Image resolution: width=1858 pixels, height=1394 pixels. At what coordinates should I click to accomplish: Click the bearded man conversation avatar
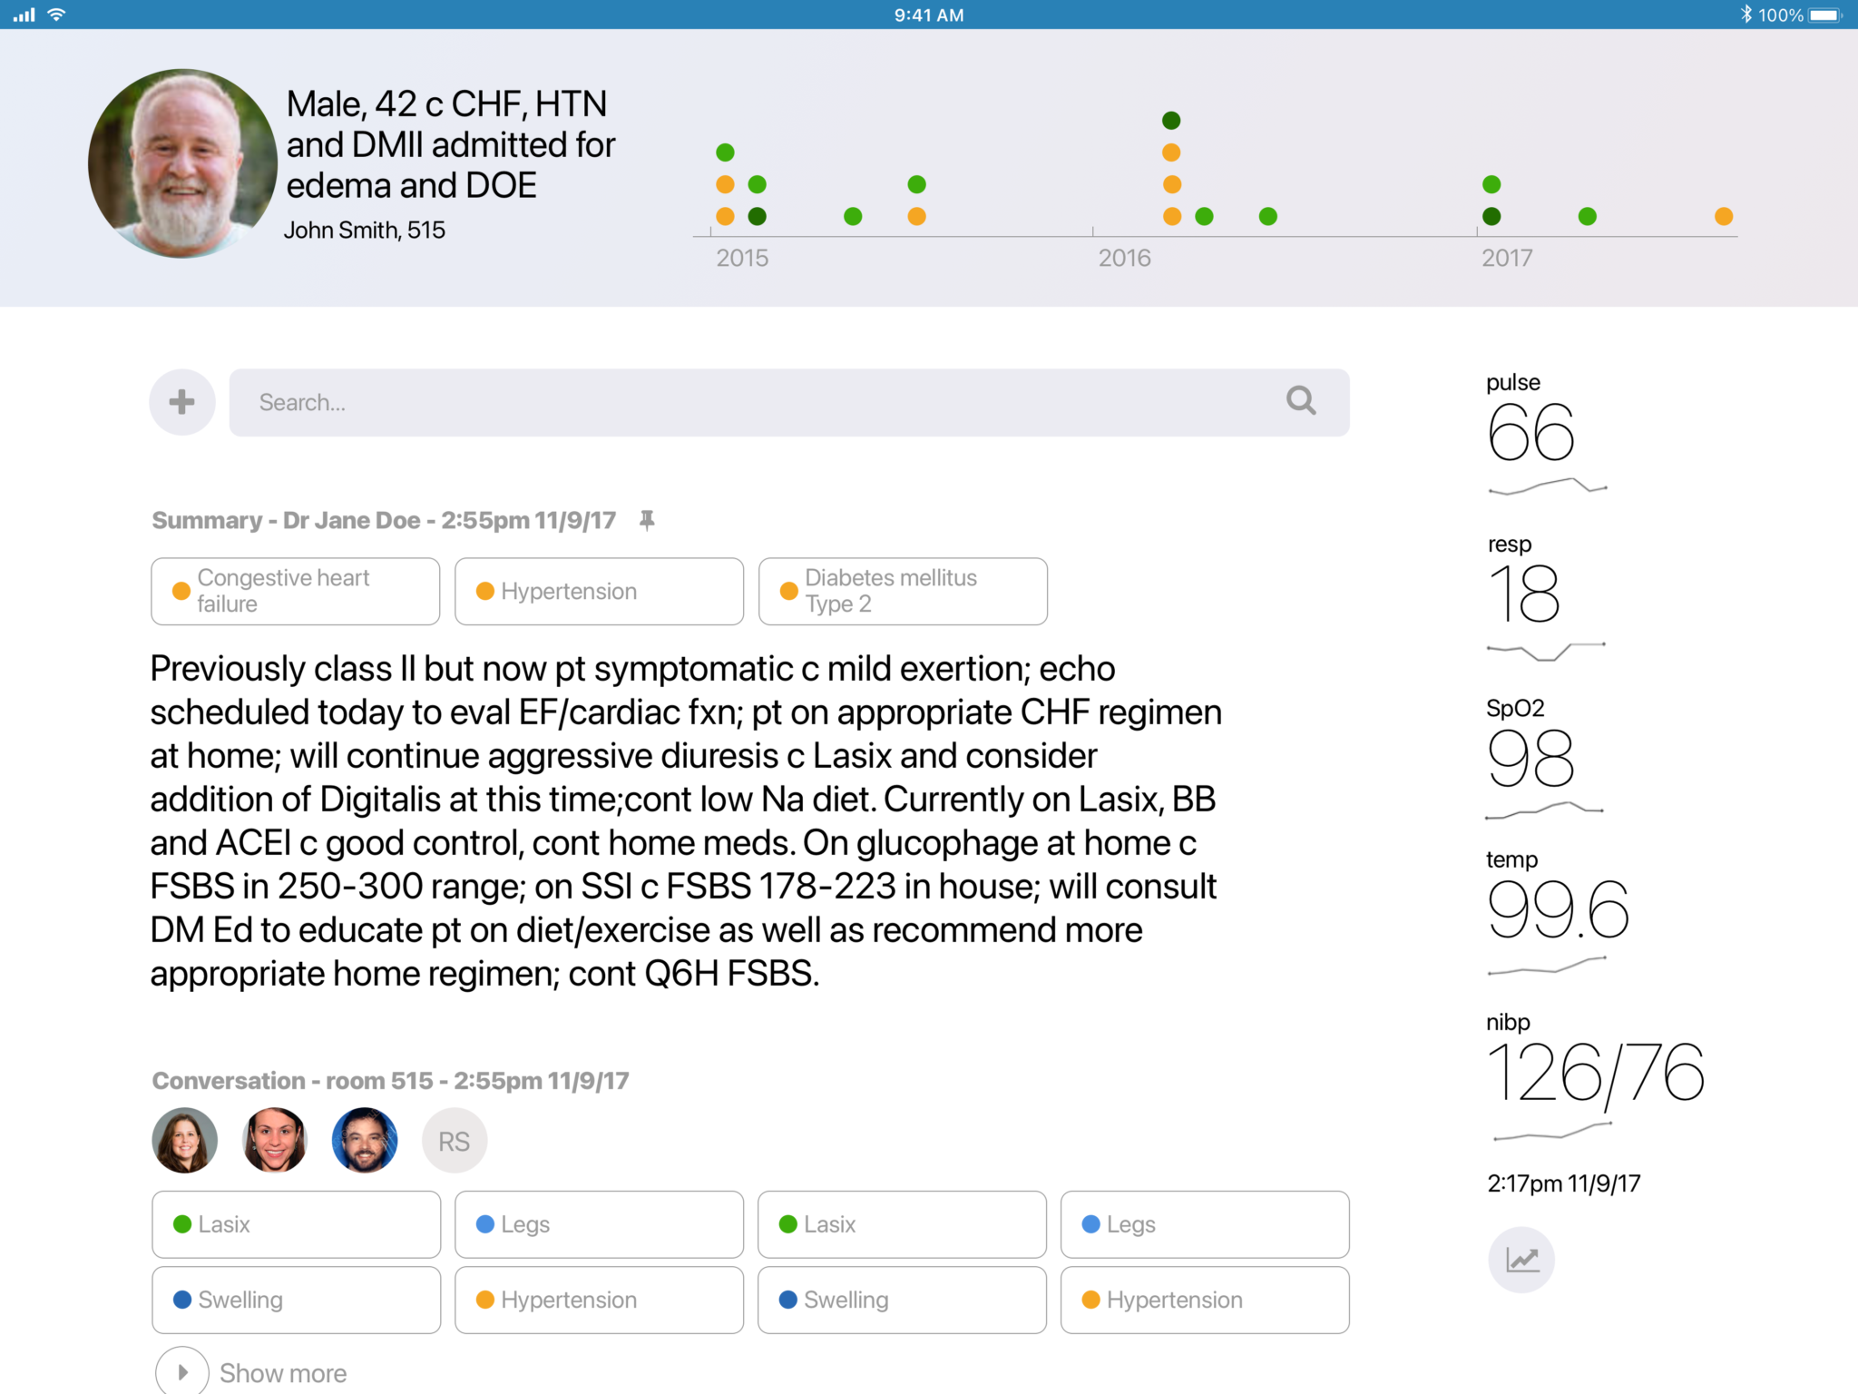[x=365, y=1141]
